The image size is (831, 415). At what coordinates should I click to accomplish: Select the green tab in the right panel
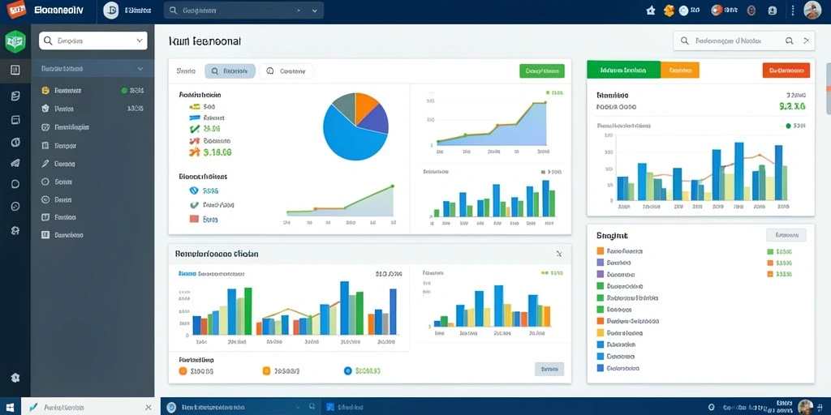pos(623,70)
